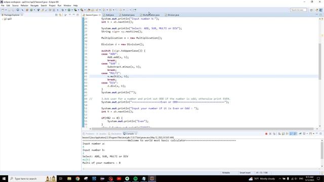Click the Open Type toolbar icon

click(89, 10)
